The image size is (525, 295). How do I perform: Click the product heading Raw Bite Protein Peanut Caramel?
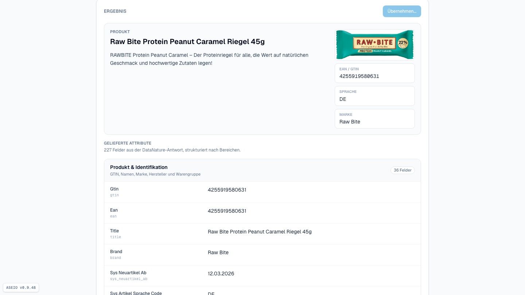pyautogui.click(x=187, y=42)
